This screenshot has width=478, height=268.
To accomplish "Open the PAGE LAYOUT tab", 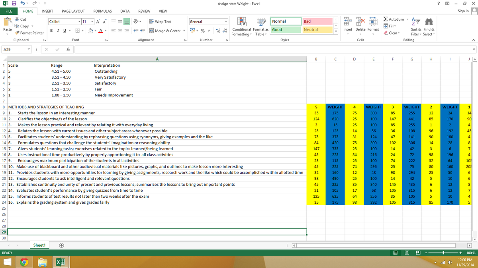I will [x=73, y=11].
